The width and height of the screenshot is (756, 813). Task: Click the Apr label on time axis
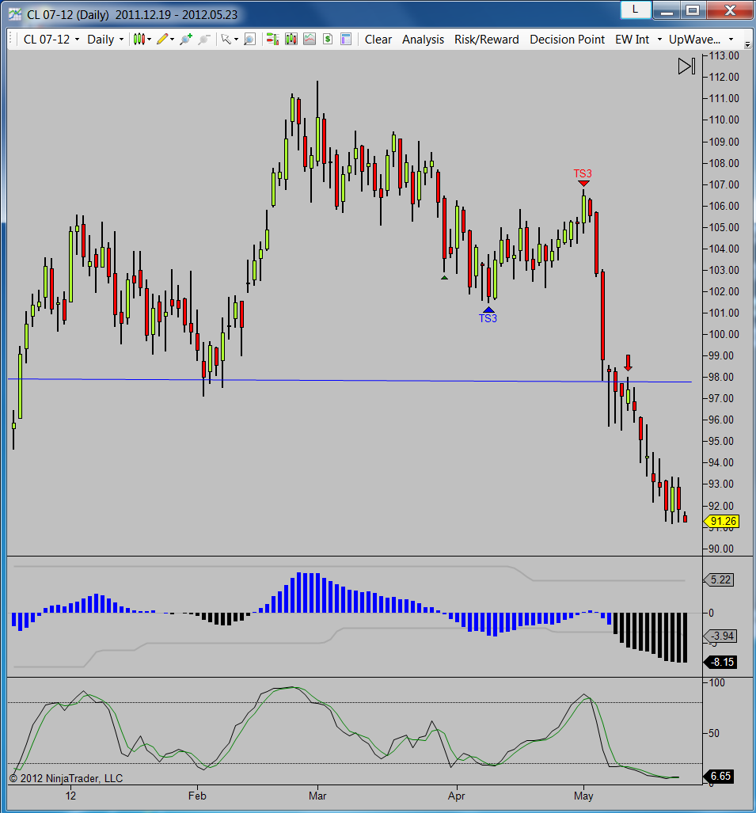coord(456,796)
